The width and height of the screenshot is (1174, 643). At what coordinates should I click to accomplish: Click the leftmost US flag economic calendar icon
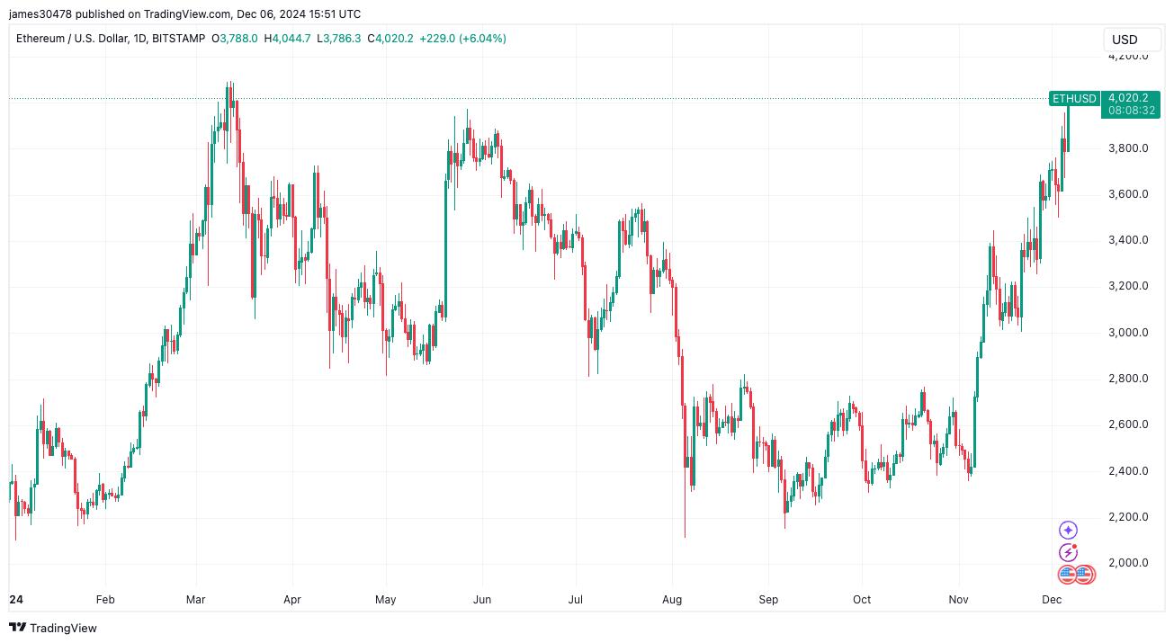pos(1067,574)
